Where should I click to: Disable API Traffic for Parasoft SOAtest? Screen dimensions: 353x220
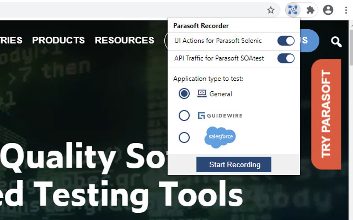(285, 58)
